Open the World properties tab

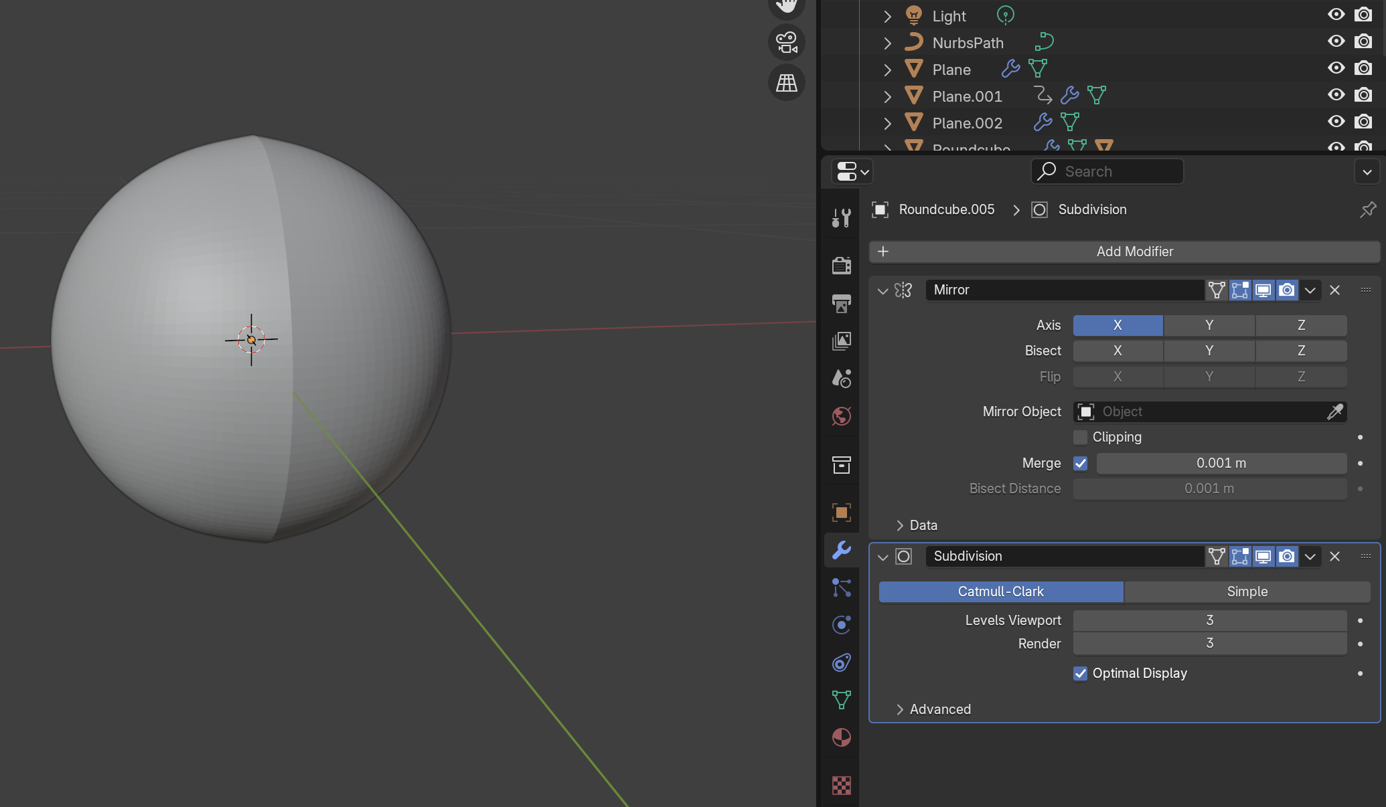click(842, 416)
